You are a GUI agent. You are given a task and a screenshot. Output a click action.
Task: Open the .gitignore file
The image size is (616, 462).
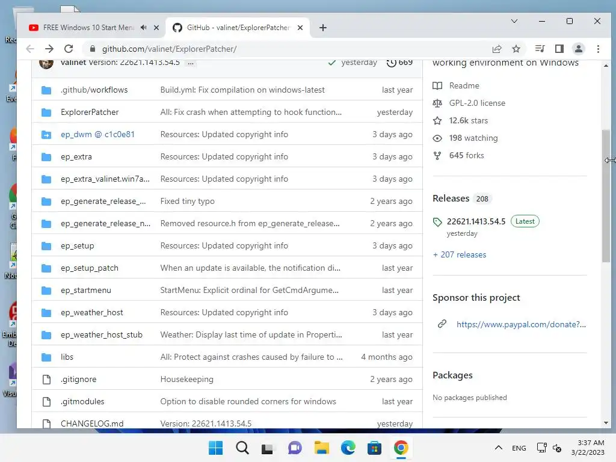[x=79, y=380]
